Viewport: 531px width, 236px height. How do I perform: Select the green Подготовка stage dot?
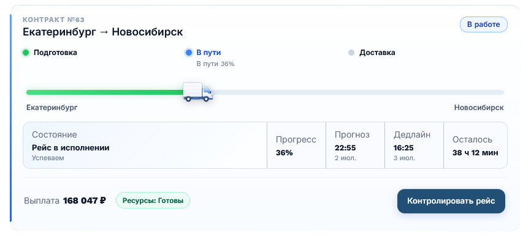tap(25, 53)
